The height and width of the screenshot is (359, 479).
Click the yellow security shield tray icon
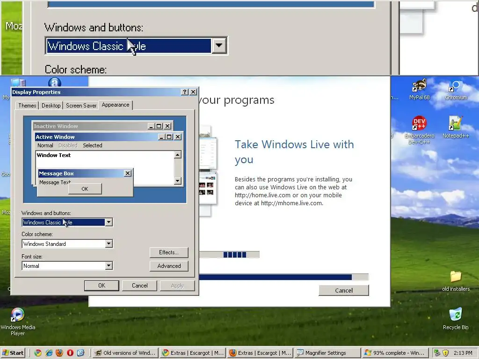[445, 353]
